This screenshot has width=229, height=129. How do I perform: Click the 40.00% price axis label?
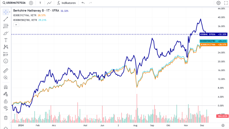(x=221, y=17)
